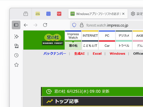Select the 窓の杜 site tab

point(73,45)
